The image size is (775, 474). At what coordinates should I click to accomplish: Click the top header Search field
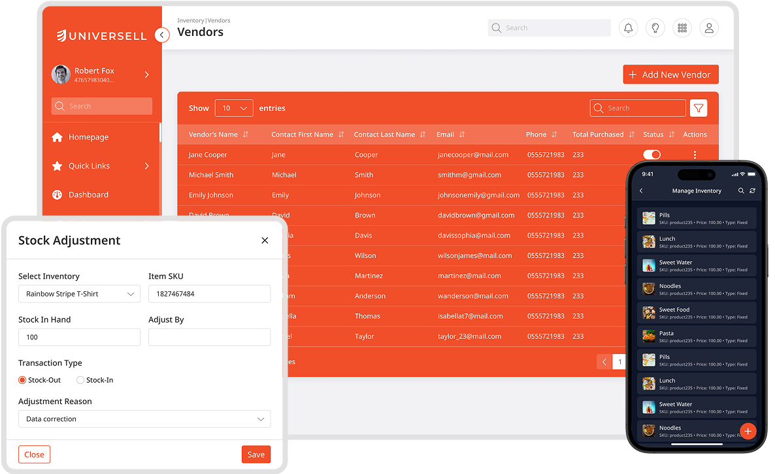coord(549,28)
